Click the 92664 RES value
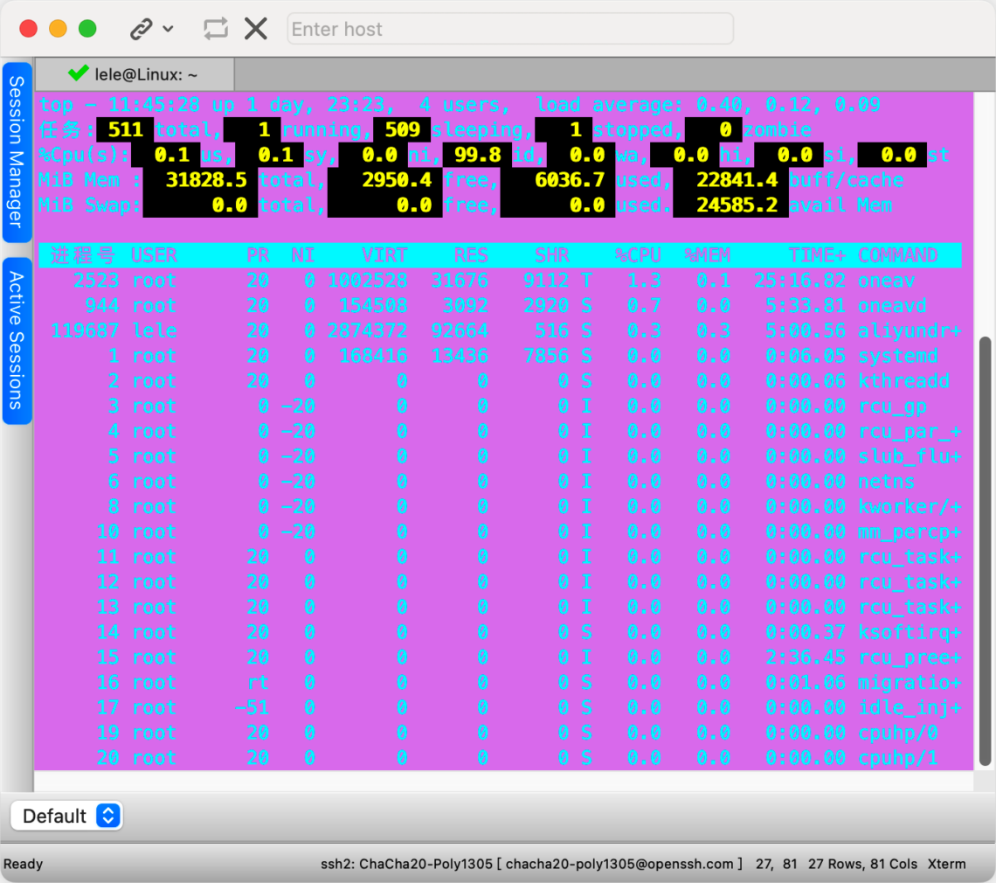Image resolution: width=996 pixels, height=883 pixels. point(460,330)
